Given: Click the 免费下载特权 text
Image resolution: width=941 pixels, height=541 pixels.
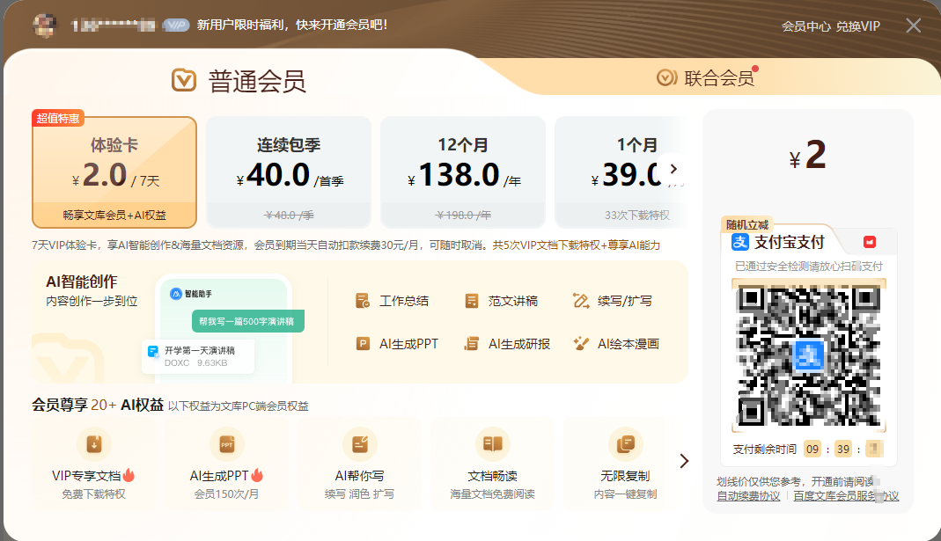Looking at the screenshot, I should coord(93,494).
